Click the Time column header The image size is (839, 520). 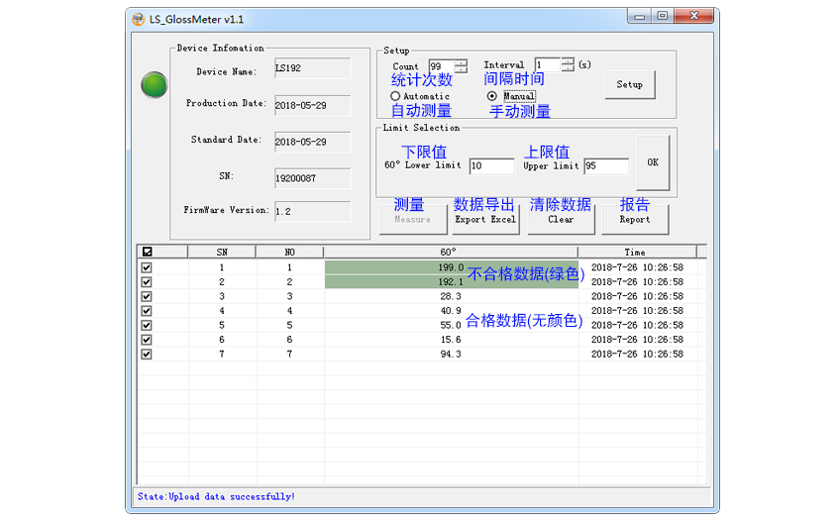[635, 252]
